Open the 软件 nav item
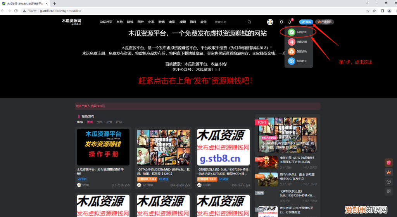The height and width of the screenshot is (217, 397). point(204,22)
